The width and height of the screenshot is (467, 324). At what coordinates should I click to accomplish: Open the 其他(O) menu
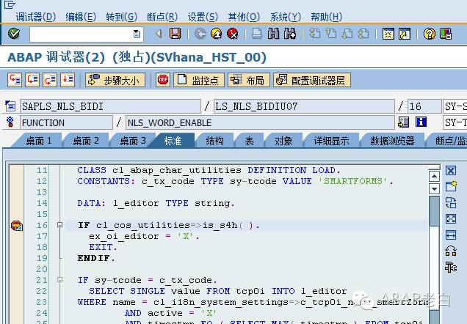tap(244, 17)
